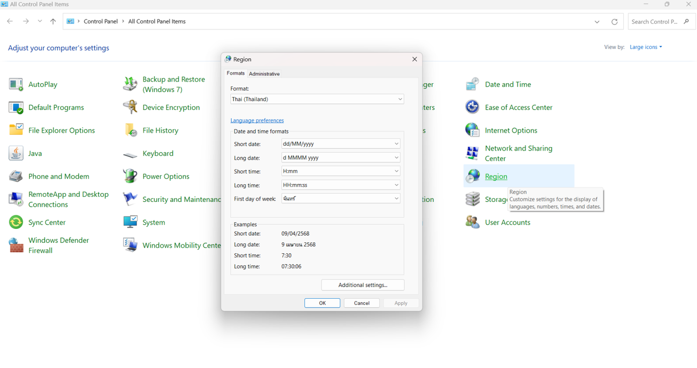Click the Forward navigation arrow

[x=25, y=21]
